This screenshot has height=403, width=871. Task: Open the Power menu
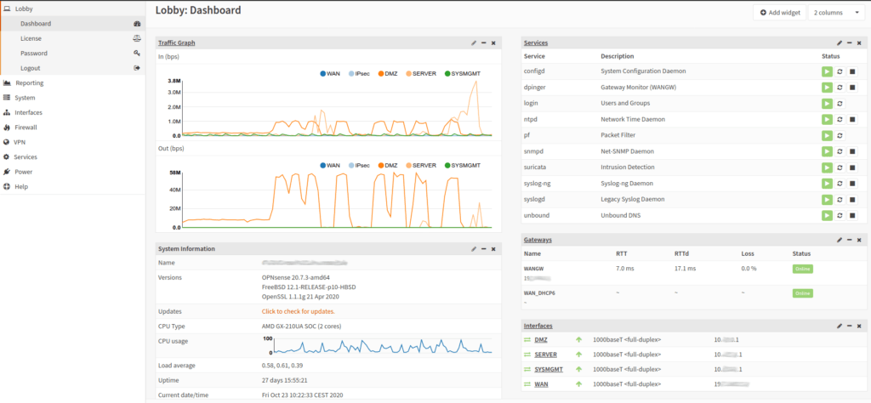point(72,172)
